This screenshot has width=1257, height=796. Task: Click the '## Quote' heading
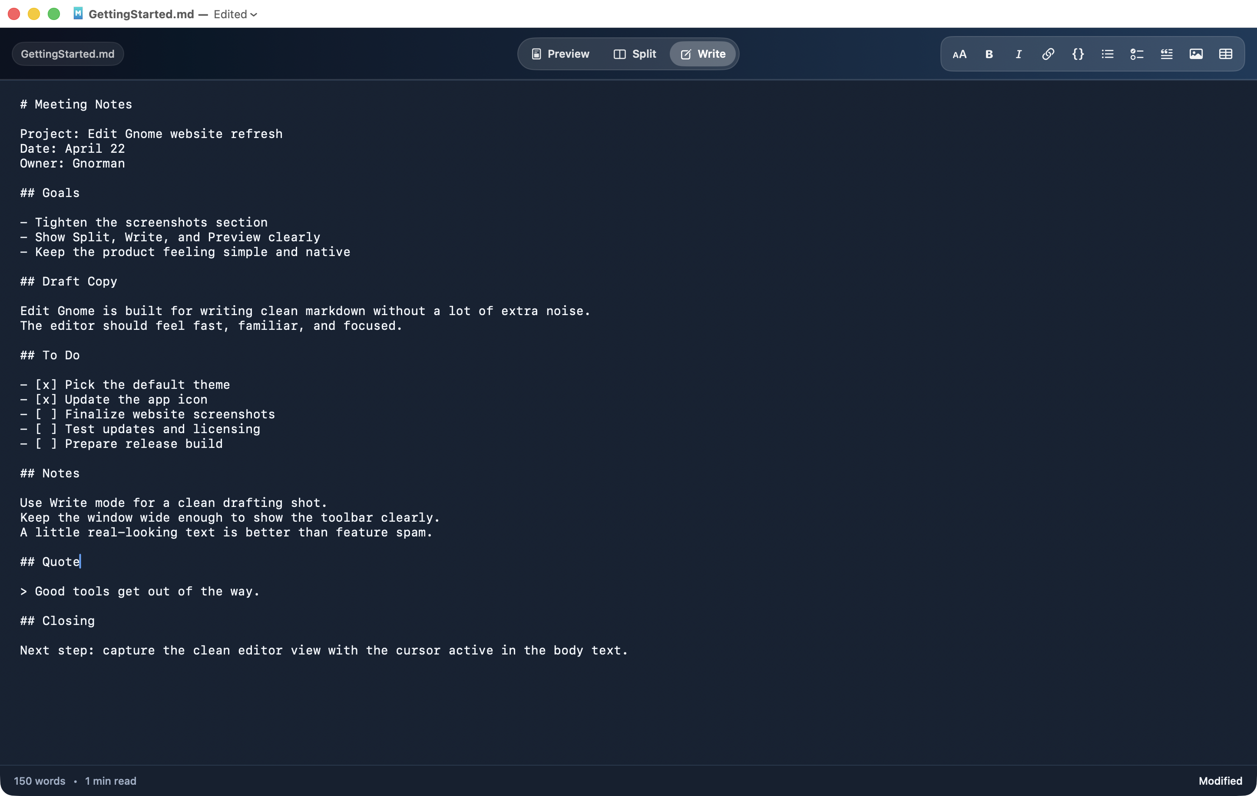coord(50,562)
